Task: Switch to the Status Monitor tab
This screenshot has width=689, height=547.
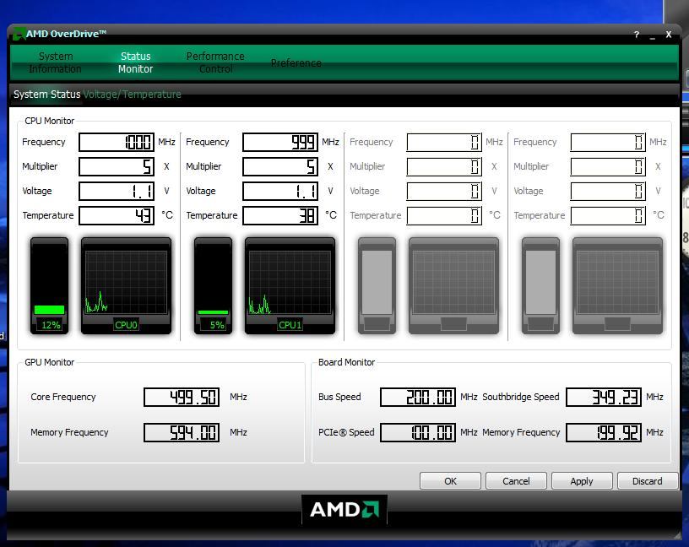Action: pyautogui.click(x=135, y=62)
